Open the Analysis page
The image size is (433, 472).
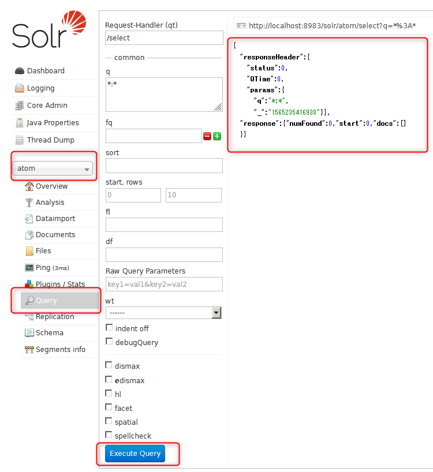[x=50, y=203]
